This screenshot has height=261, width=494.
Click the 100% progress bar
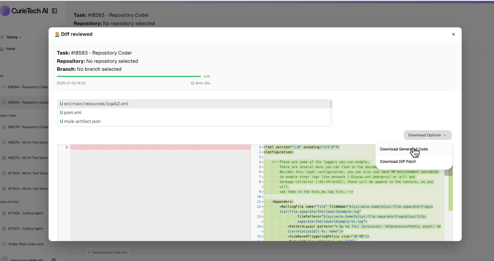(129, 76)
